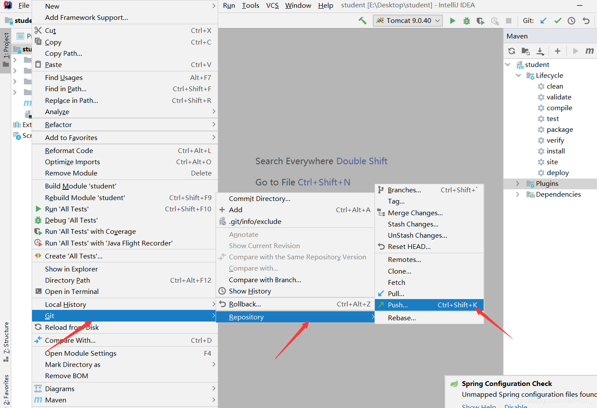Screen dimensions: 597x408
Task: Select the Maven deploy goal
Action: pos(558,173)
